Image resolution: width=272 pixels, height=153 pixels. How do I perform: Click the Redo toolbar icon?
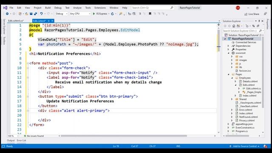point(48,14)
